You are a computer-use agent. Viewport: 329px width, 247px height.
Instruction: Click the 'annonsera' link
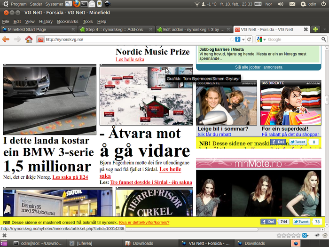(273, 67)
